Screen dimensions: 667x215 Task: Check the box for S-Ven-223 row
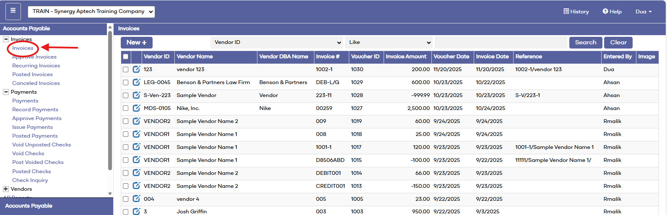[126, 95]
